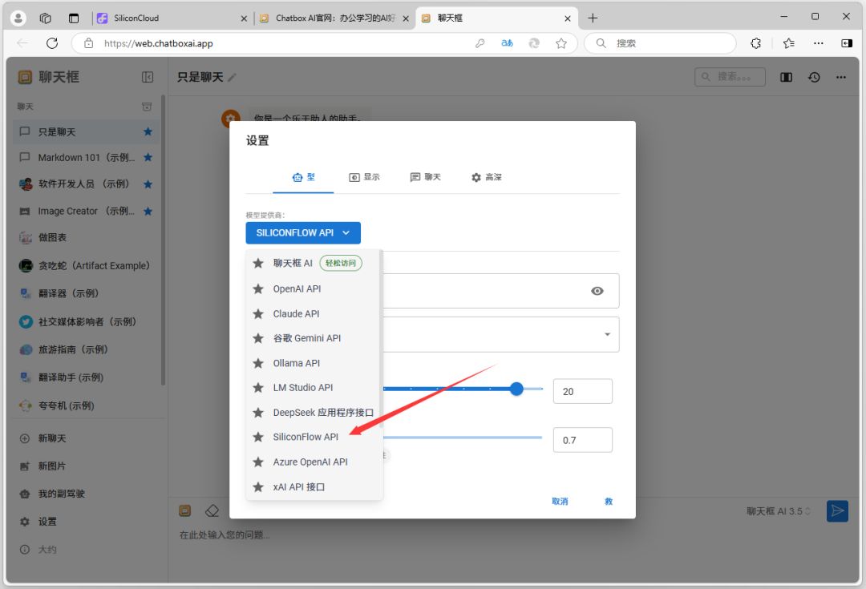The height and width of the screenshot is (589, 866).
Task: Click the browser translate icon
Action: (x=507, y=43)
